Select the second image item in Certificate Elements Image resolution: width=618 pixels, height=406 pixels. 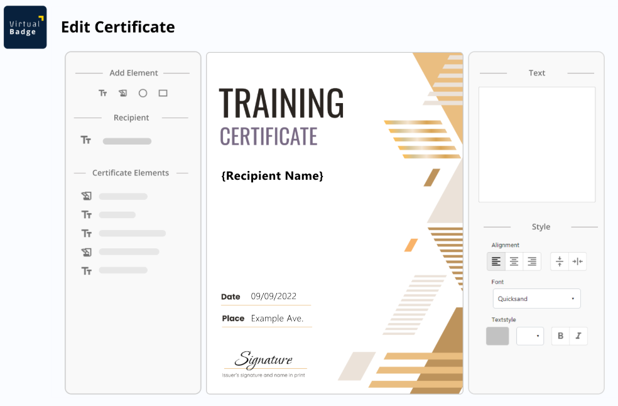pyautogui.click(x=128, y=252)
